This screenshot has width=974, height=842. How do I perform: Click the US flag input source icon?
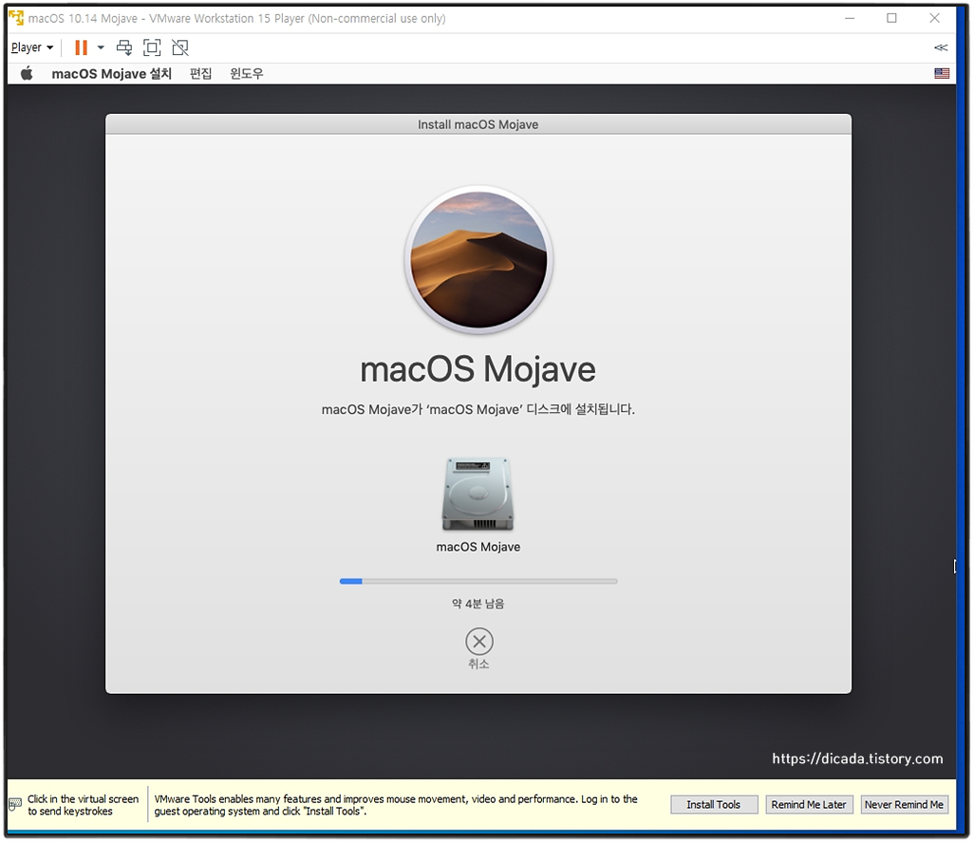pyautogui.click(x=942, y=73)
